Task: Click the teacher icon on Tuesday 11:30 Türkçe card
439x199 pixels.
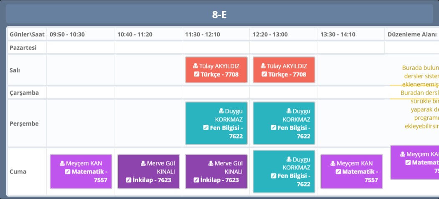Action: point(195,66)
